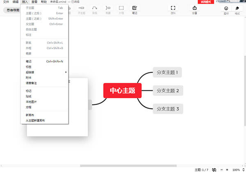The height and width of the screenshot is (172, 246).
Task: Click the zoom out minus button
Action: tap(221, 170)
